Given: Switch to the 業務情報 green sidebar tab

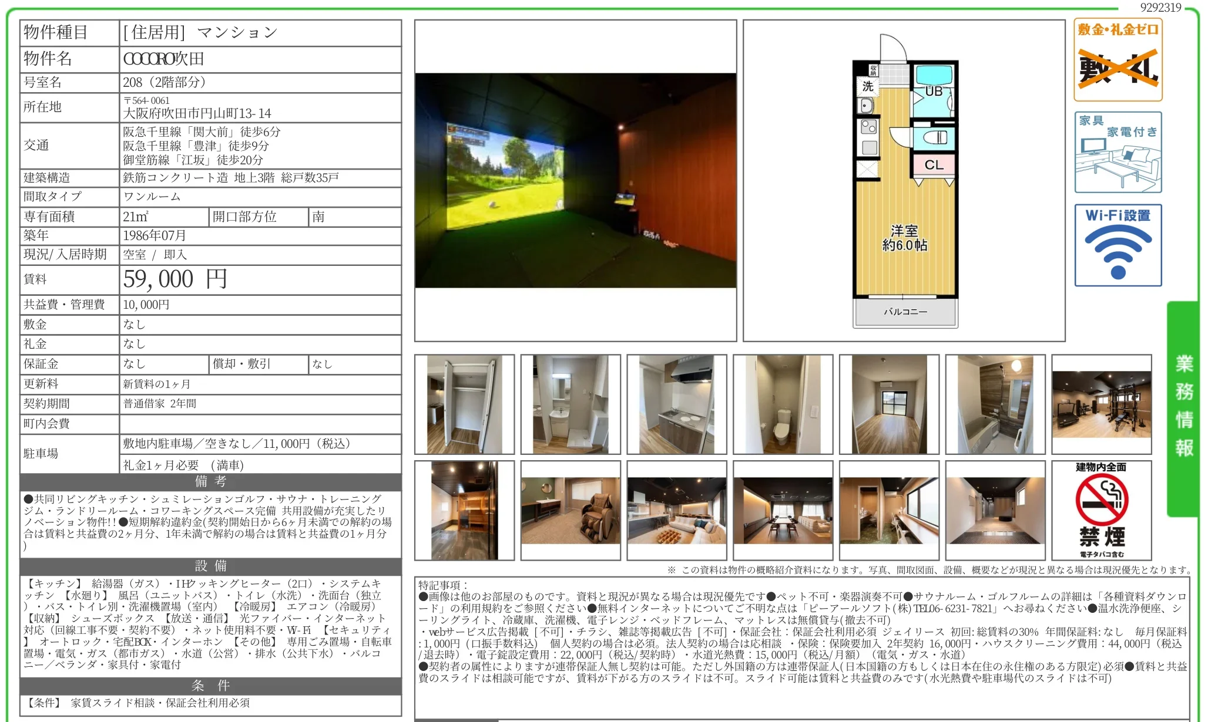Looking at the screenshot, I should (x=1184, y=405).
